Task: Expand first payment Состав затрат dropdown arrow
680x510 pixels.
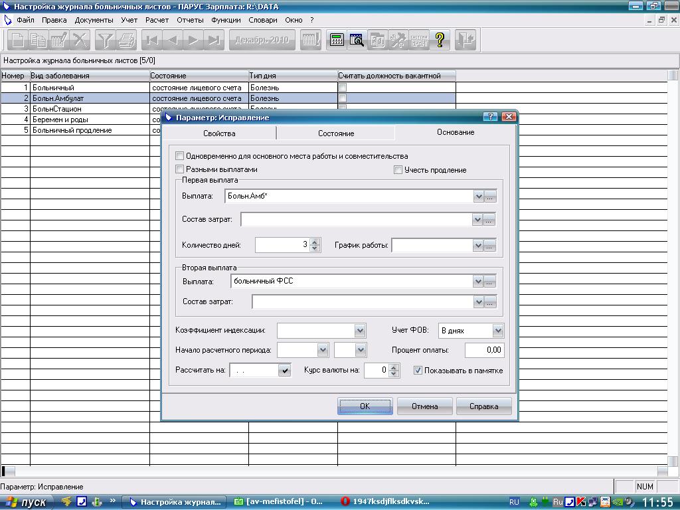Action: click(477, 220)
